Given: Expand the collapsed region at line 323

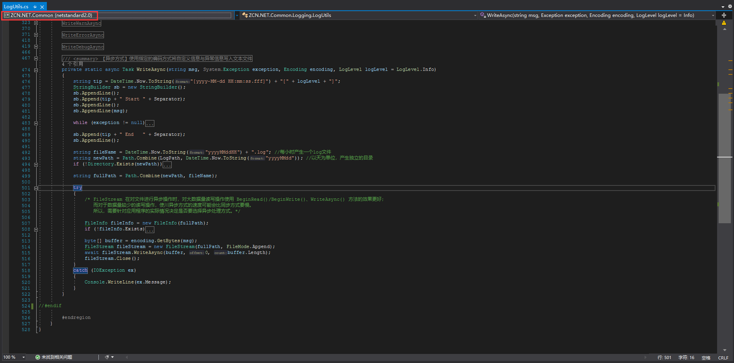Looking at the screenshot, I should coord(36,23).
